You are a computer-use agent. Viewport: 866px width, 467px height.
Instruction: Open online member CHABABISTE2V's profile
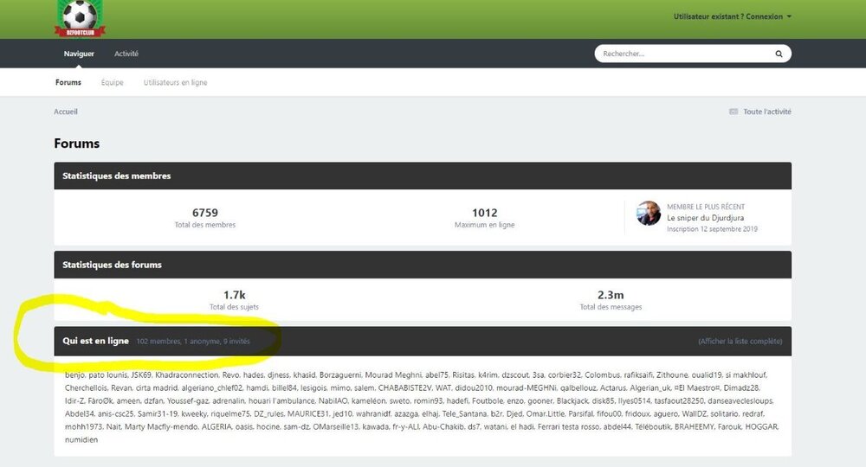click(404, 388)
